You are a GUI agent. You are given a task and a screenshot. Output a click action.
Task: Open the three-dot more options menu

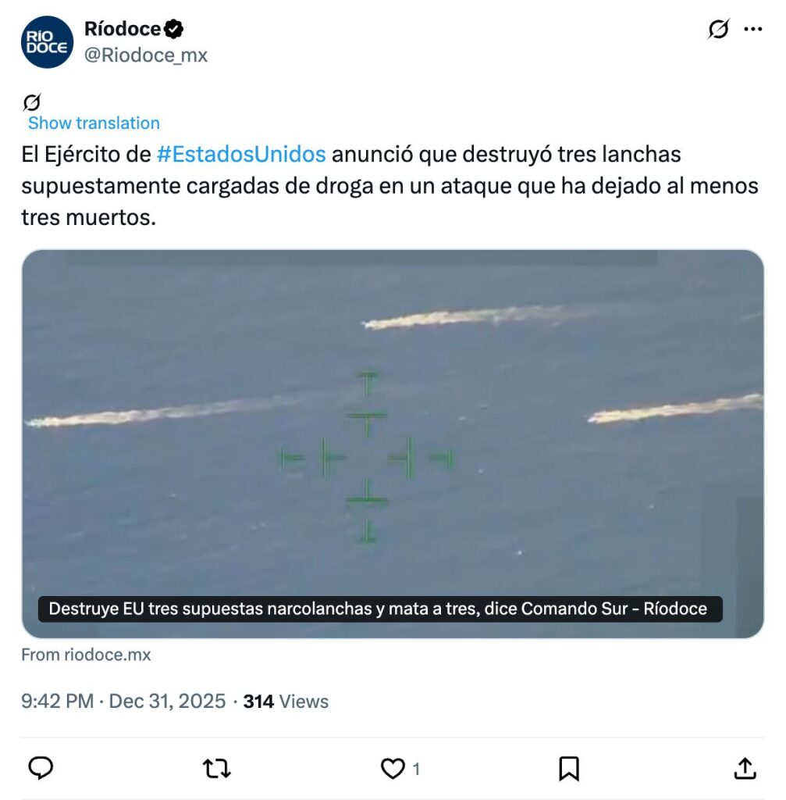(753, 29)
